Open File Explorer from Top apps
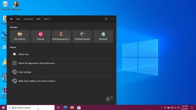The height and width of the screenshot is (110, 196). pyautogui.click(x=20, y=36)
